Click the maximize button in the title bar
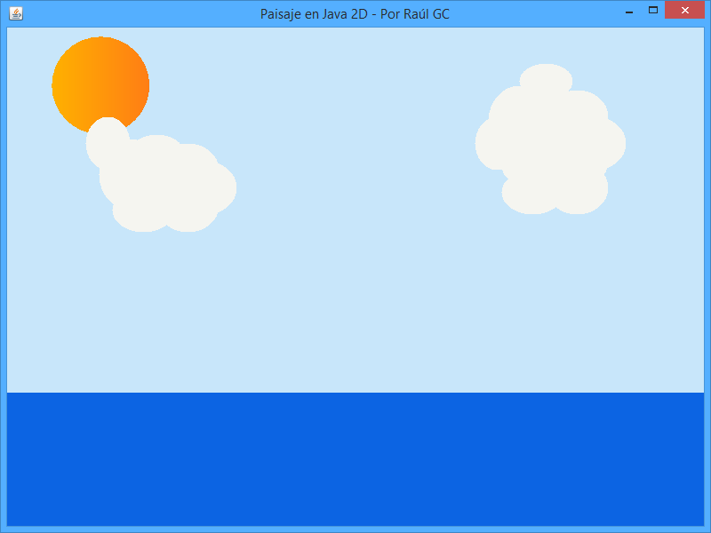The width and height of the screenshot is (711, 533). tap(651, 9)
